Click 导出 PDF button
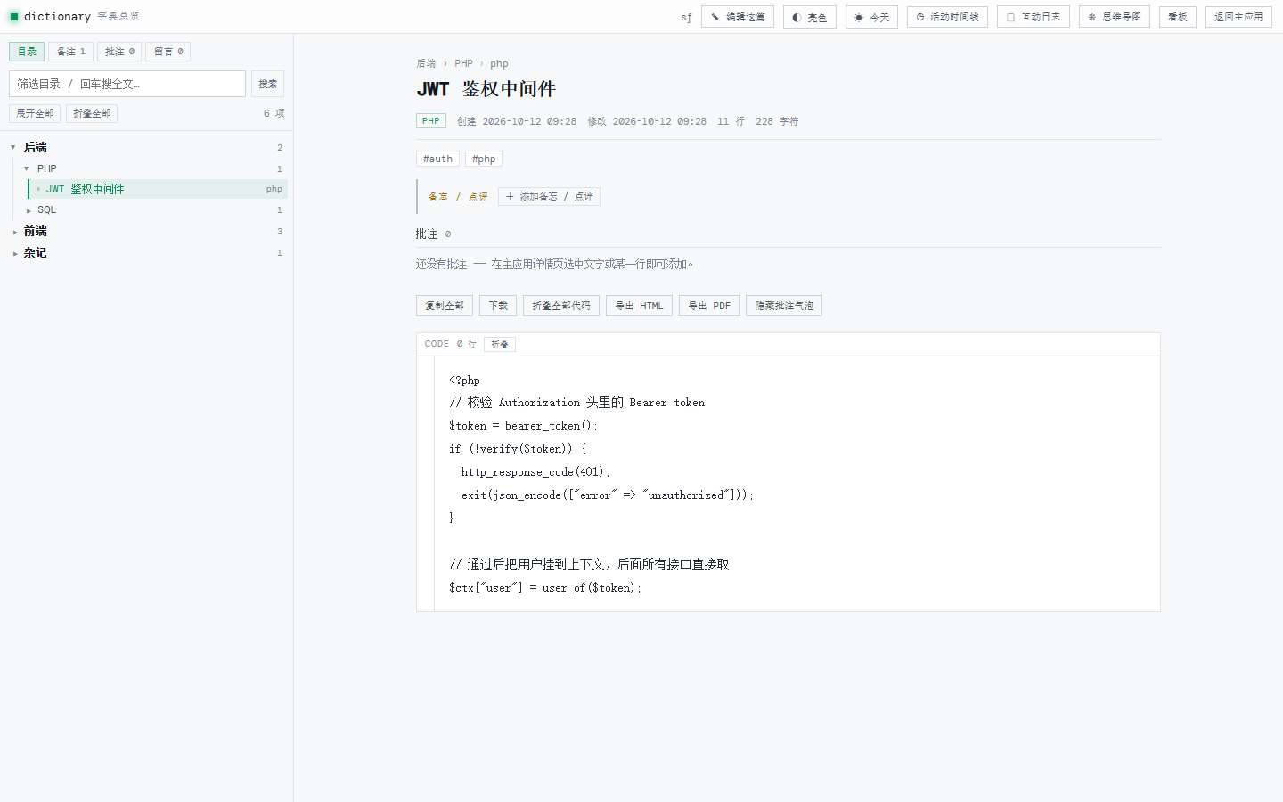 [x=709, y=306]
